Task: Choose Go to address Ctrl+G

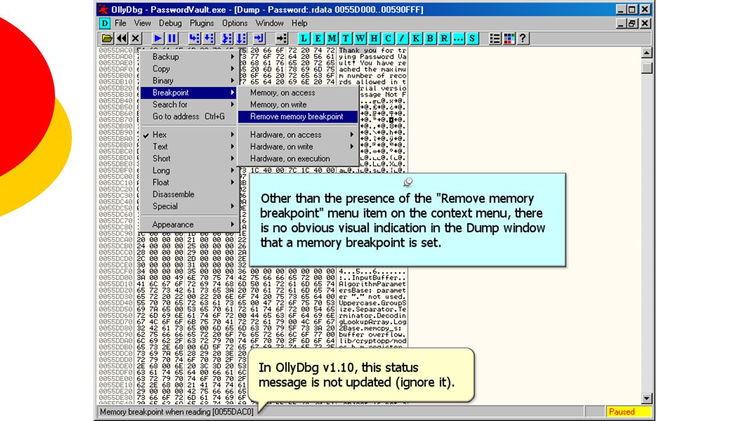Action: tap(189, 116)
